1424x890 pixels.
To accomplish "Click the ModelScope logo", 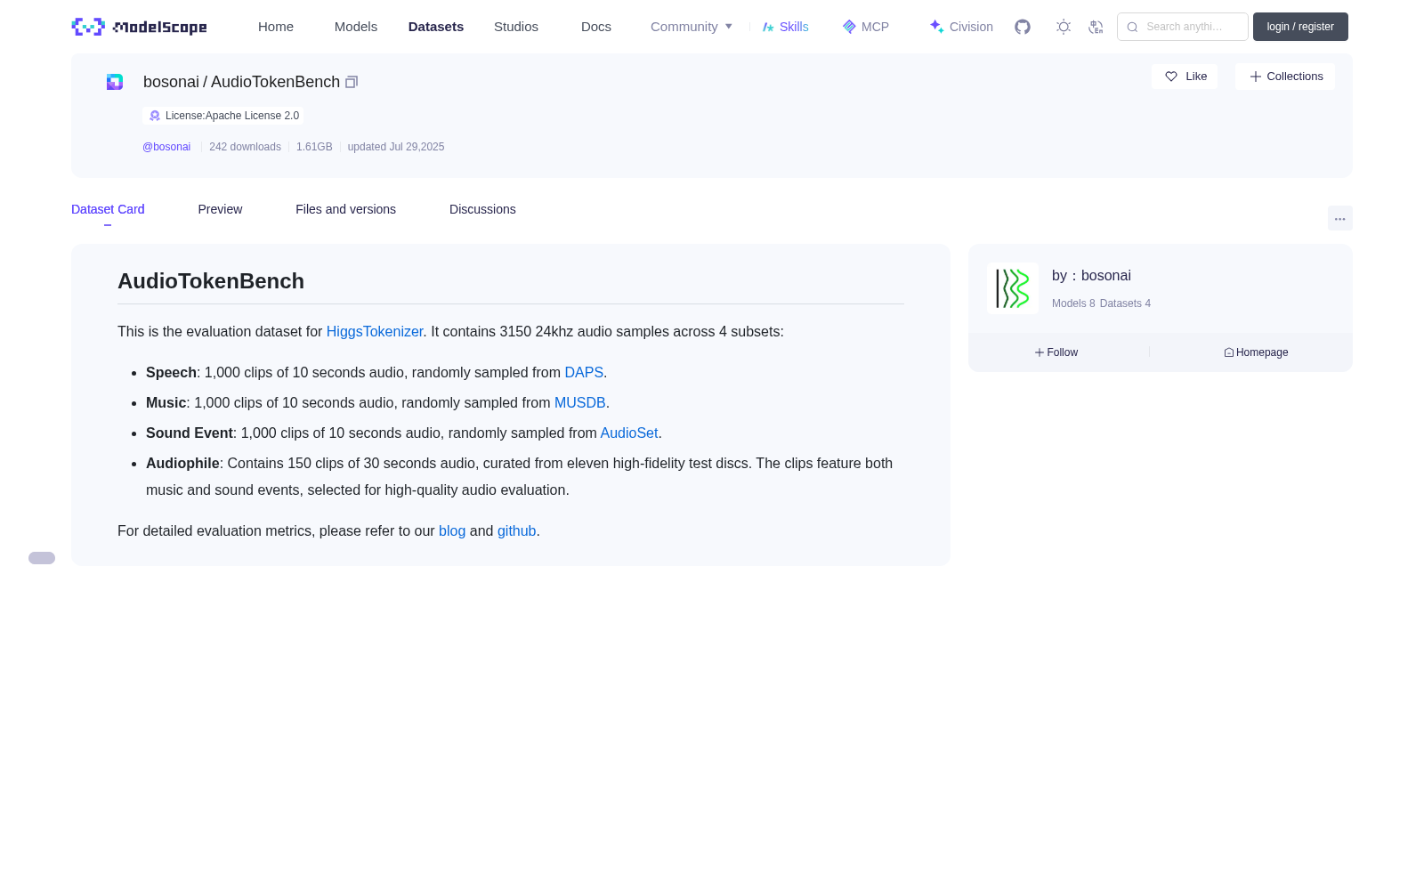I will click(x=140, y=27).
